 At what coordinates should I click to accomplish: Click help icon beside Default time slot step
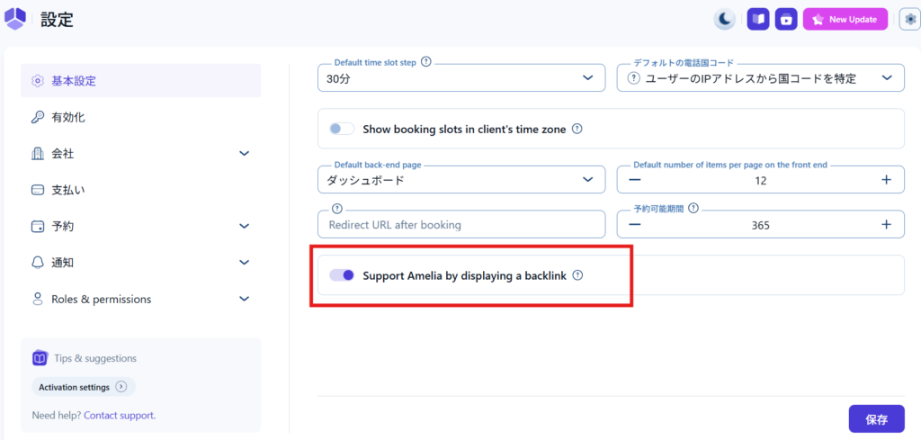(x=426, y=62)
